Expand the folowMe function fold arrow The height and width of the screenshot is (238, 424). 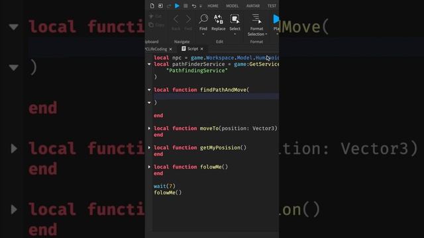coord(149,167)
